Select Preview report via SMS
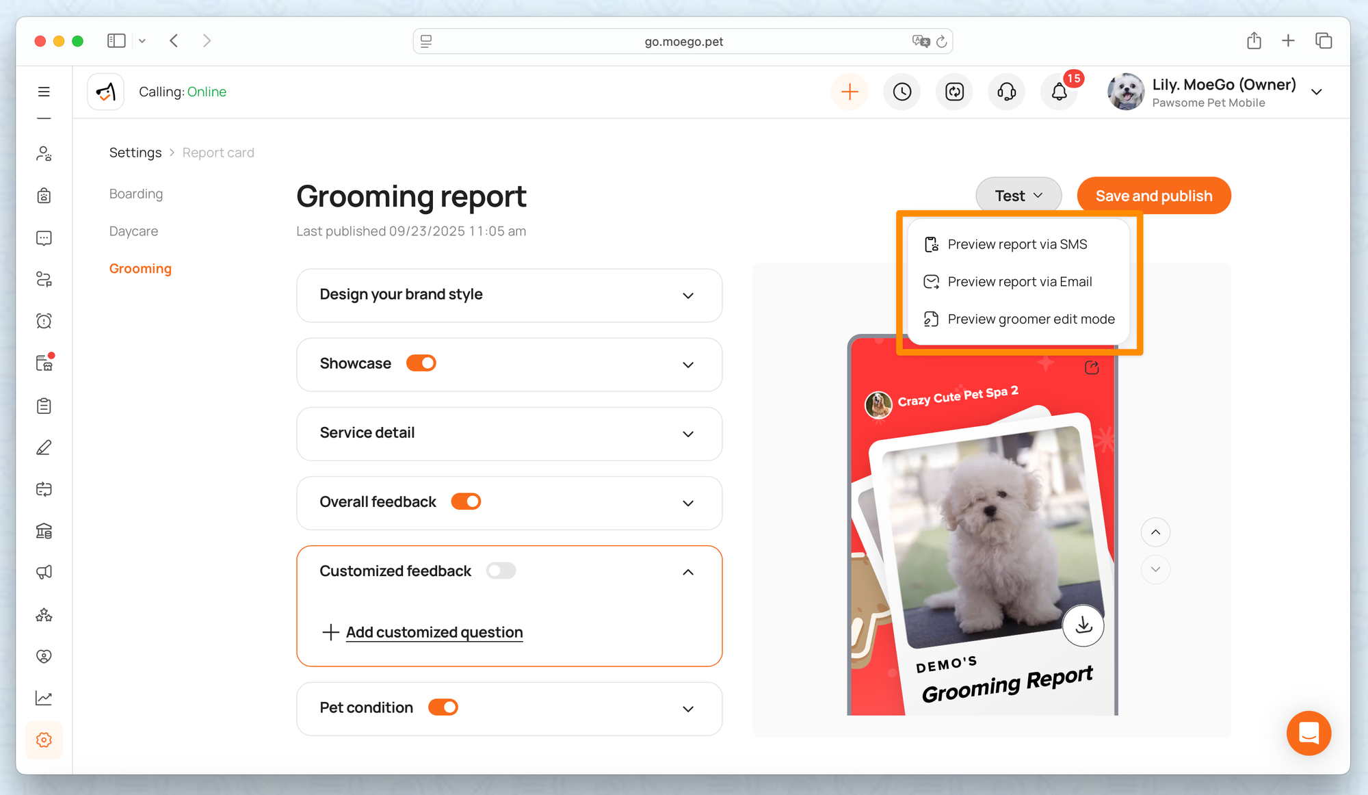This screenshot has height=795, width=1368. coord(1016,244)
